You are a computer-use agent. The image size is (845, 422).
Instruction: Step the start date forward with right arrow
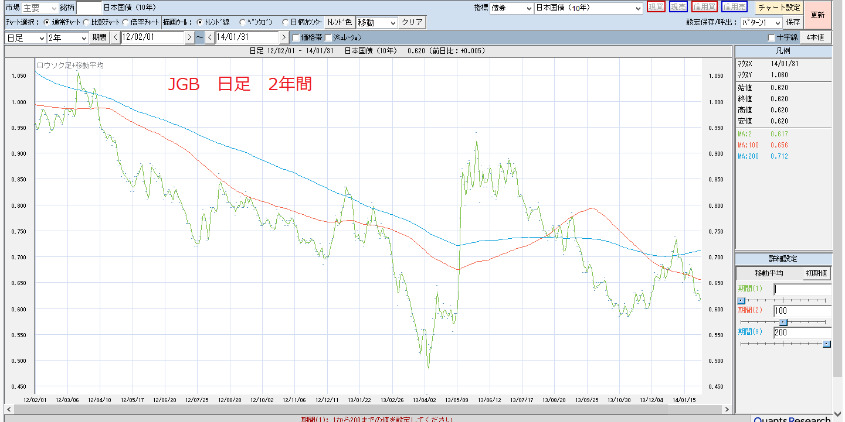point(189,37)
